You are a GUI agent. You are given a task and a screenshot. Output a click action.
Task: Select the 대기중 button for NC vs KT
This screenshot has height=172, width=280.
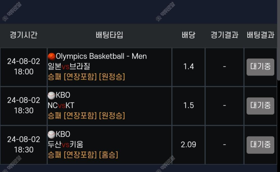click(260, 106)
